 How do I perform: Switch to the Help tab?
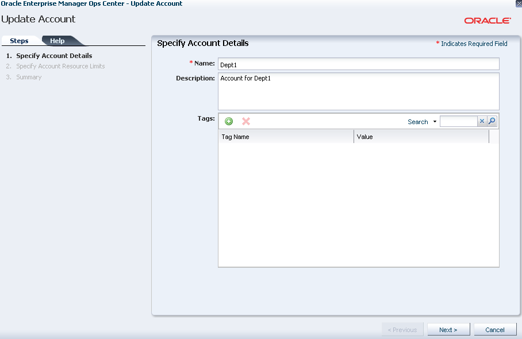57,41
